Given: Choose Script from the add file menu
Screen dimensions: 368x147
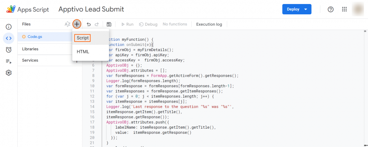Looking at the screenshot, I should point(82,38).
